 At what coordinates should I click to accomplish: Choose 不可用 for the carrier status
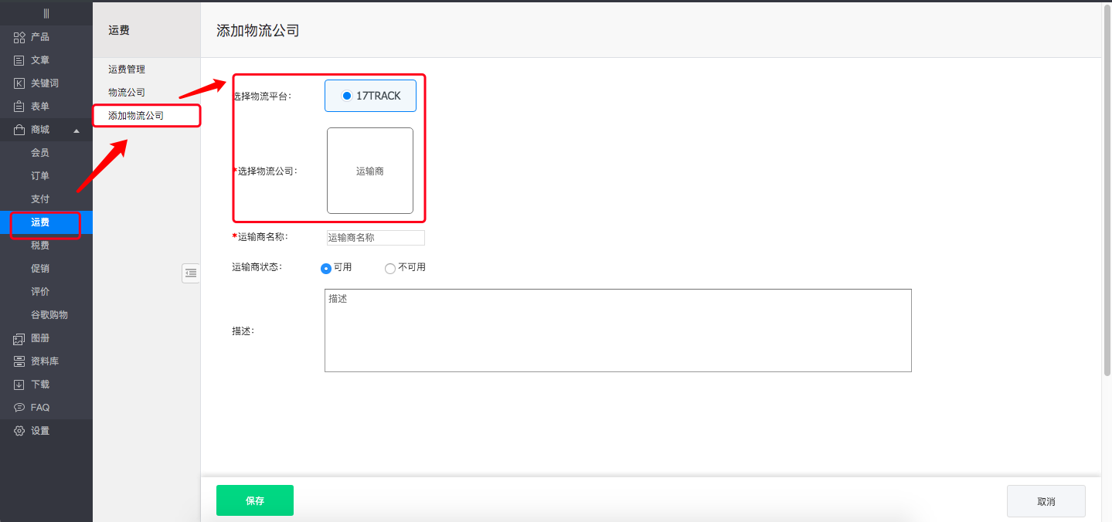point(390,268)
